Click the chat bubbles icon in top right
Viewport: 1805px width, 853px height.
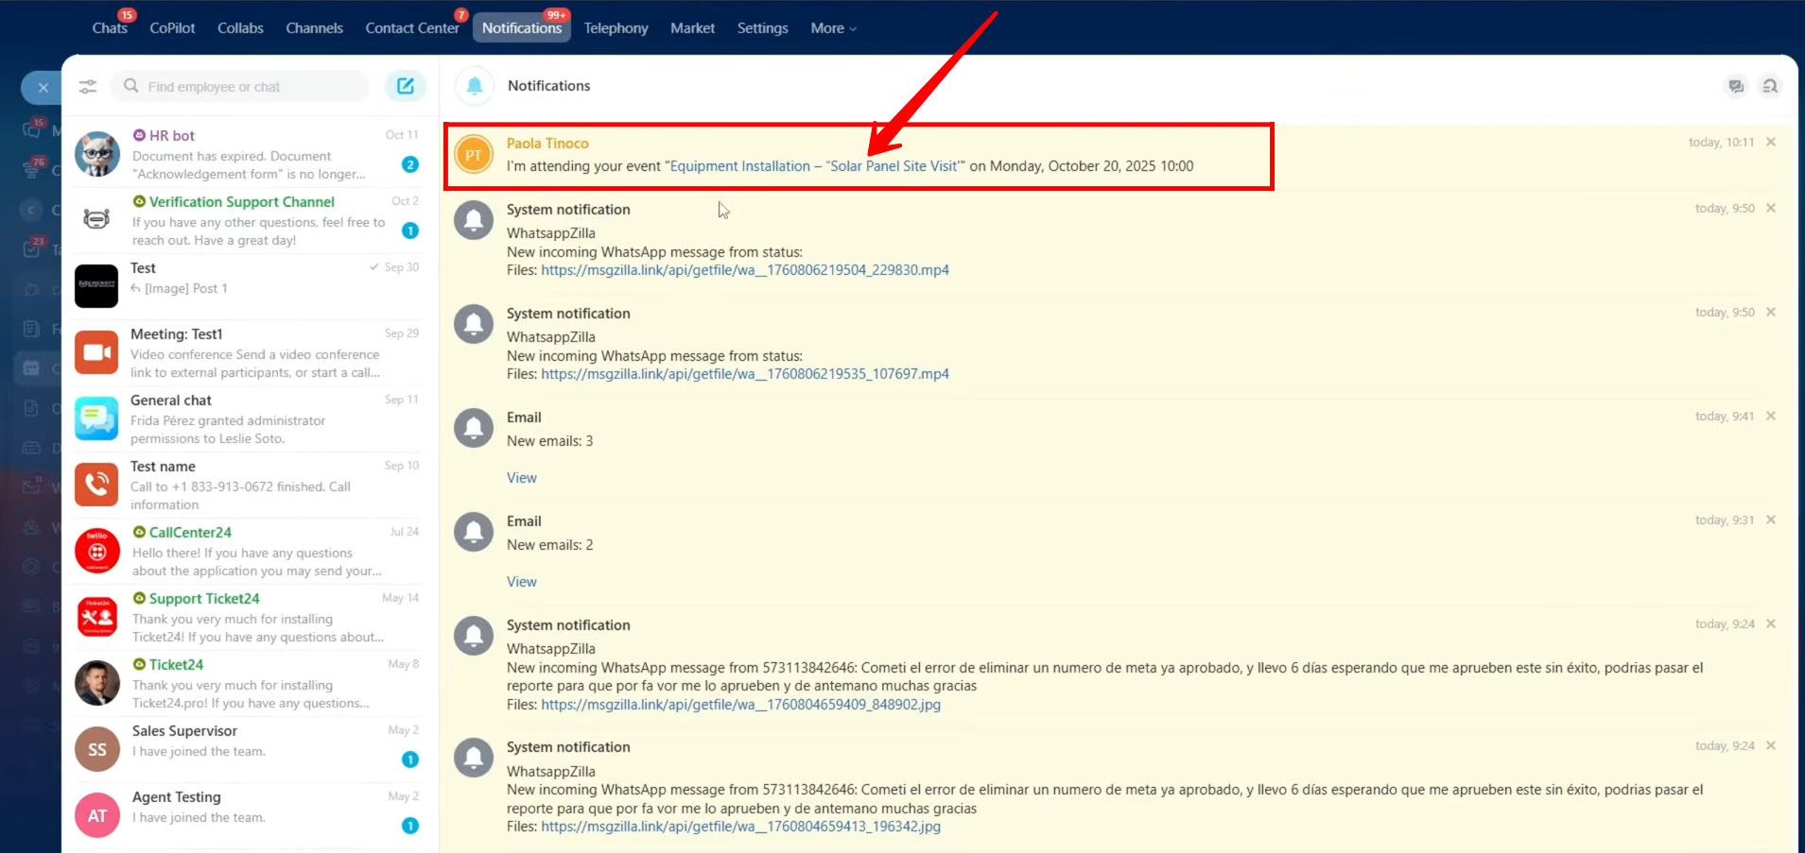1736,86
